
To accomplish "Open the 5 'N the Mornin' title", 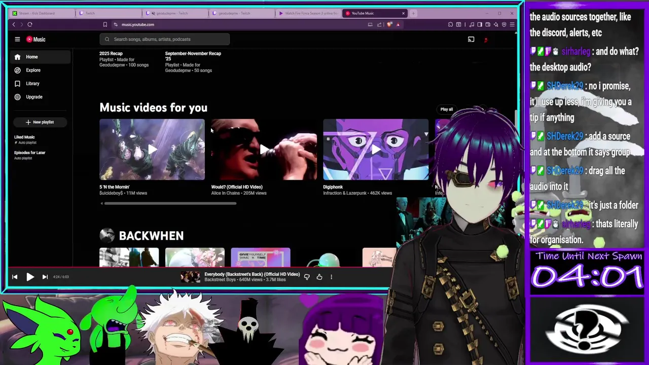I will click(x=115, y=187).
